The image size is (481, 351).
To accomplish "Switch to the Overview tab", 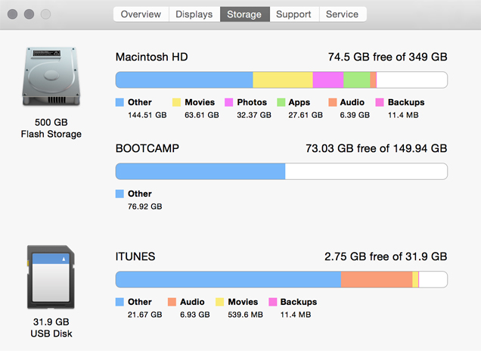I will [141, 14].
